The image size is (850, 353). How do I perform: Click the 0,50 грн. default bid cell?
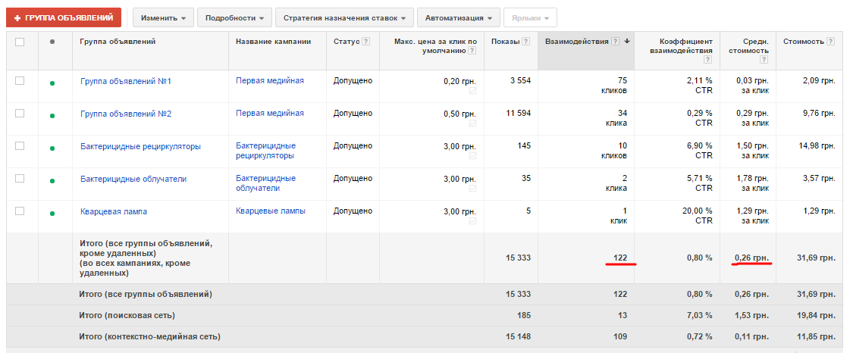[460, 114]
